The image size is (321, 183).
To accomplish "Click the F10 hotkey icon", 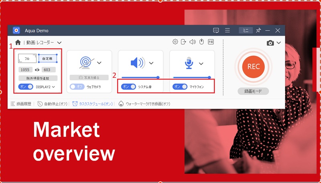I will [x=211, y=42].
